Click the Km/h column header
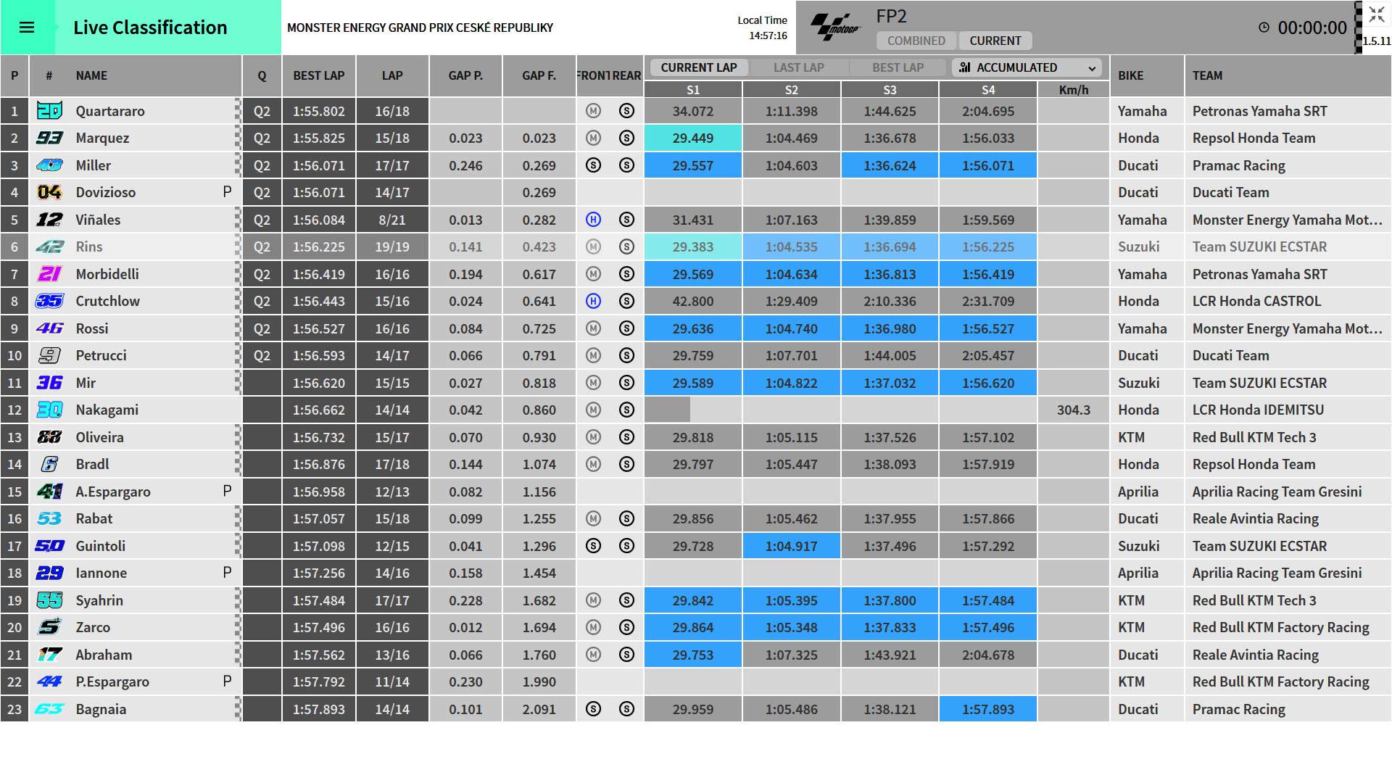1392x783 pixels. [1074, 90]
